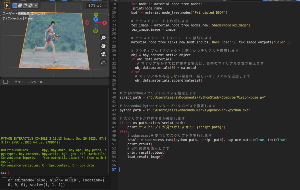Screen dimensions: 300x190
Task: Snap the view to the blue Z axis
Action: 95,19
